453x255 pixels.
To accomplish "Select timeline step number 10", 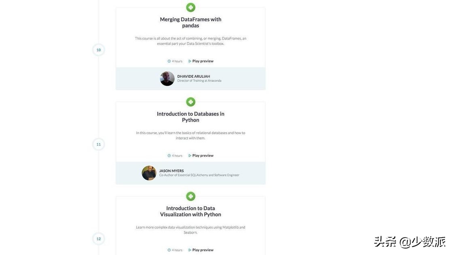I will [x=98, y=50].
